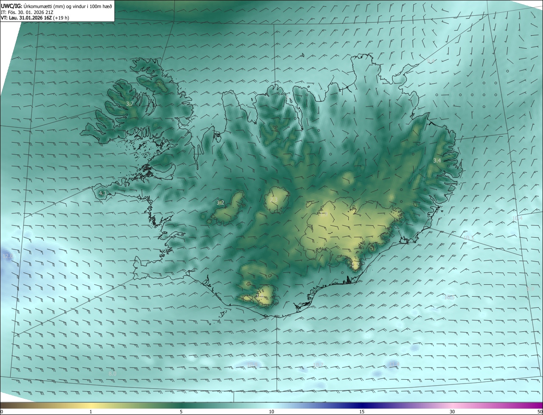
Task: Click the initial time line "IT: Fös. 30. 01. 2026 21Z"
Action: tap(27, 12)
